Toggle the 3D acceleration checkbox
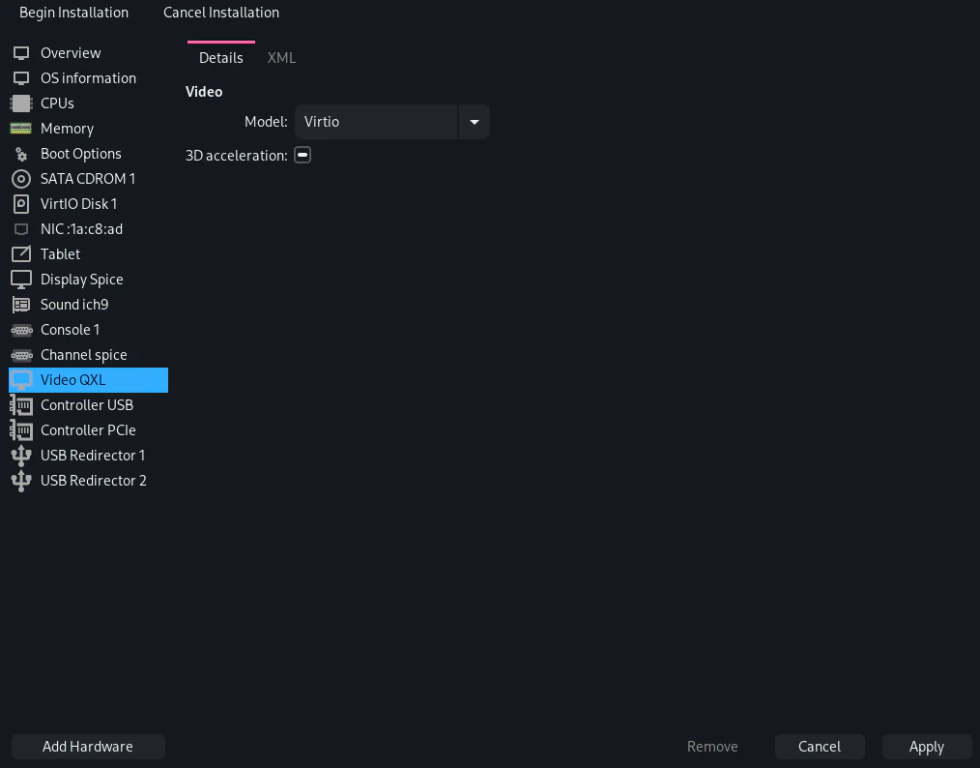 click(303, 155)
